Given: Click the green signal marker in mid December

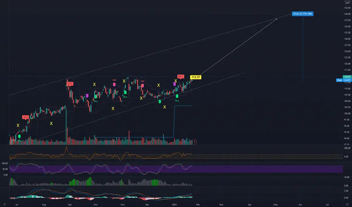Looking at the screenshot, I should (x=160, y=102).
